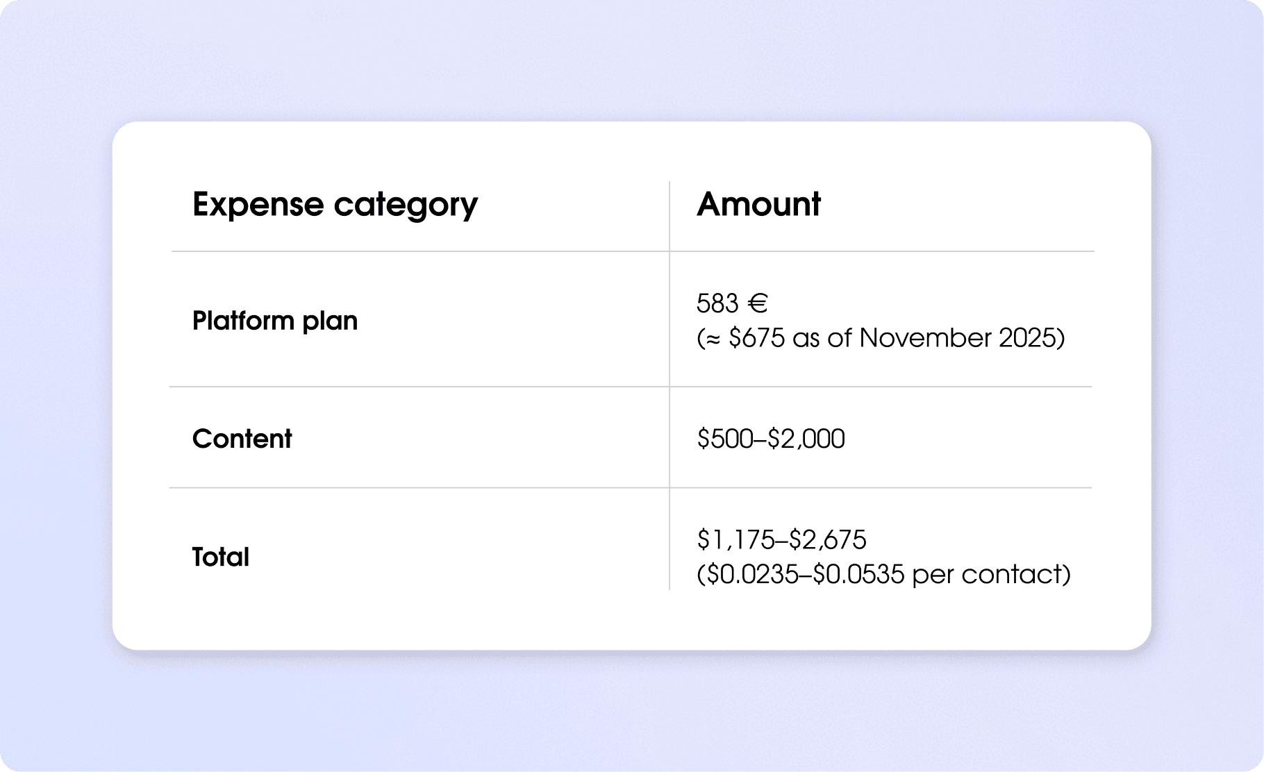Screen dimensions: 1264x772
Task: Click the word category in header
Action: (x=406, y=205)
